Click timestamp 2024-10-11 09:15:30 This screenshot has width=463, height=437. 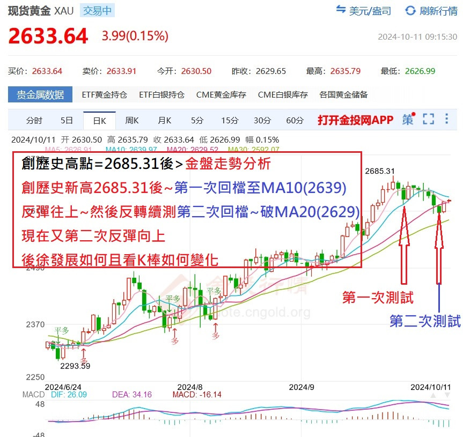417,37
